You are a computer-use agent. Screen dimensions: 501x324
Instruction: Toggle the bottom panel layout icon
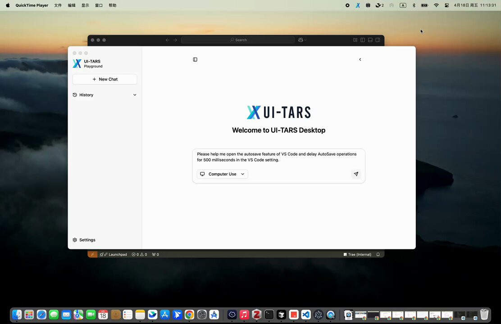coord(370,40)
